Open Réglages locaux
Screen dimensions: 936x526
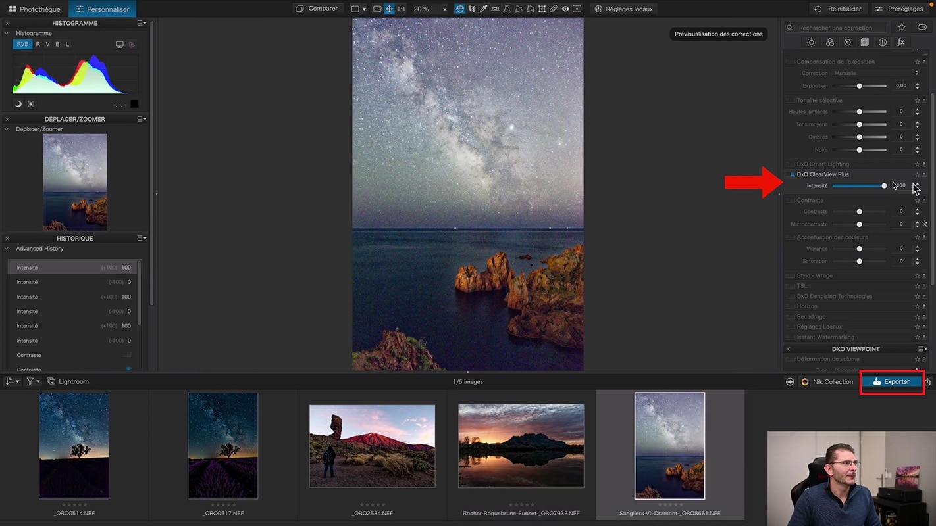(x=623, y=9)
